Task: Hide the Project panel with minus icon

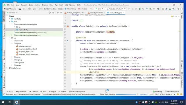Action: [61, 13]
